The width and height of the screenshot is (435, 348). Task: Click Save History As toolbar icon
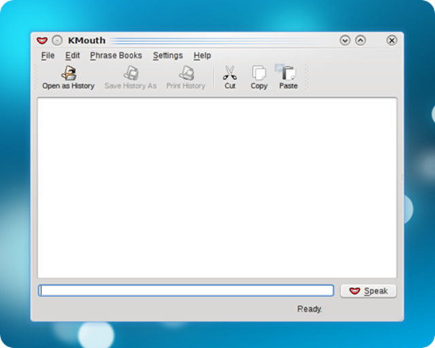[x=130, y=73]
